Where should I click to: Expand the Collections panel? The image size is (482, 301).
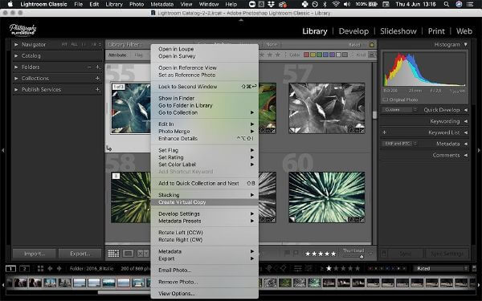point(16,79)
